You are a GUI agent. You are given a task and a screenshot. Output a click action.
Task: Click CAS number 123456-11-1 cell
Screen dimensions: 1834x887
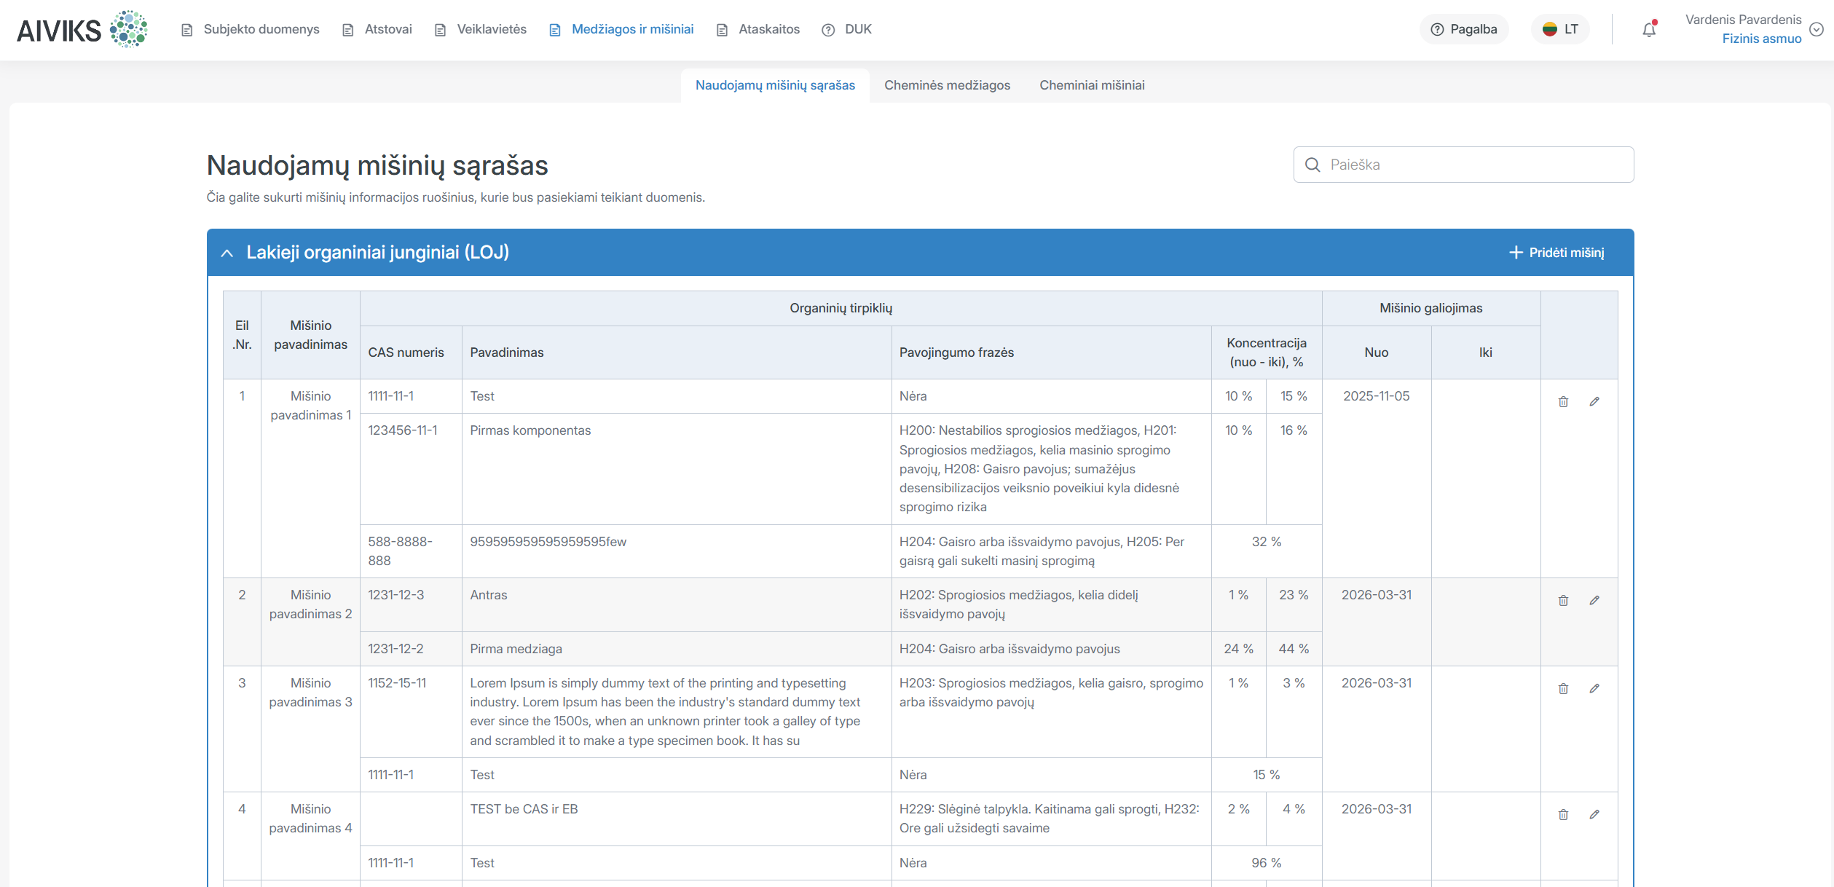tap(411, 469)
